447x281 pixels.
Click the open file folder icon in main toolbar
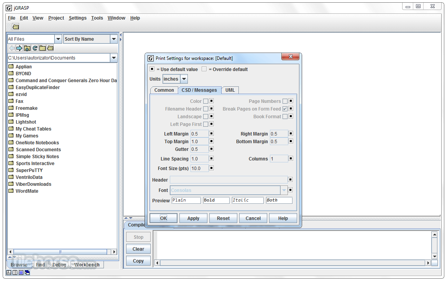(16, 27)
